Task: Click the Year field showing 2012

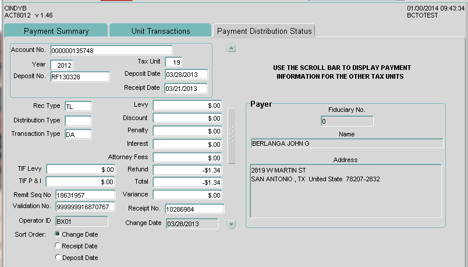Action: pos(61,65)
